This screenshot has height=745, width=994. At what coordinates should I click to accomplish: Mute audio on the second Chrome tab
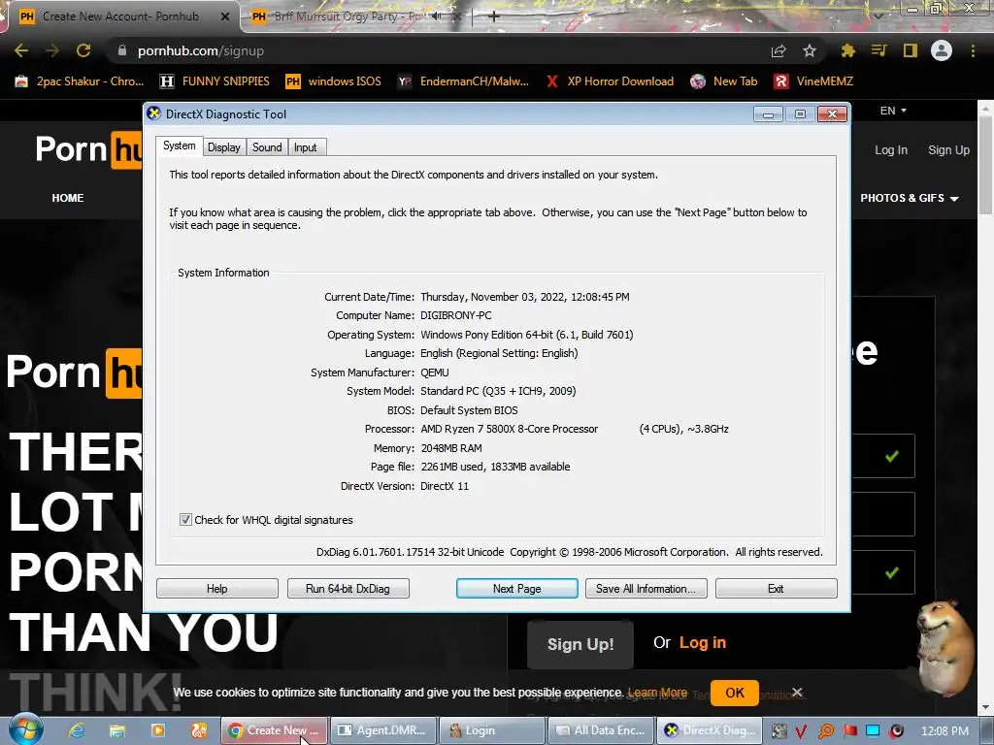click(437, 16)
